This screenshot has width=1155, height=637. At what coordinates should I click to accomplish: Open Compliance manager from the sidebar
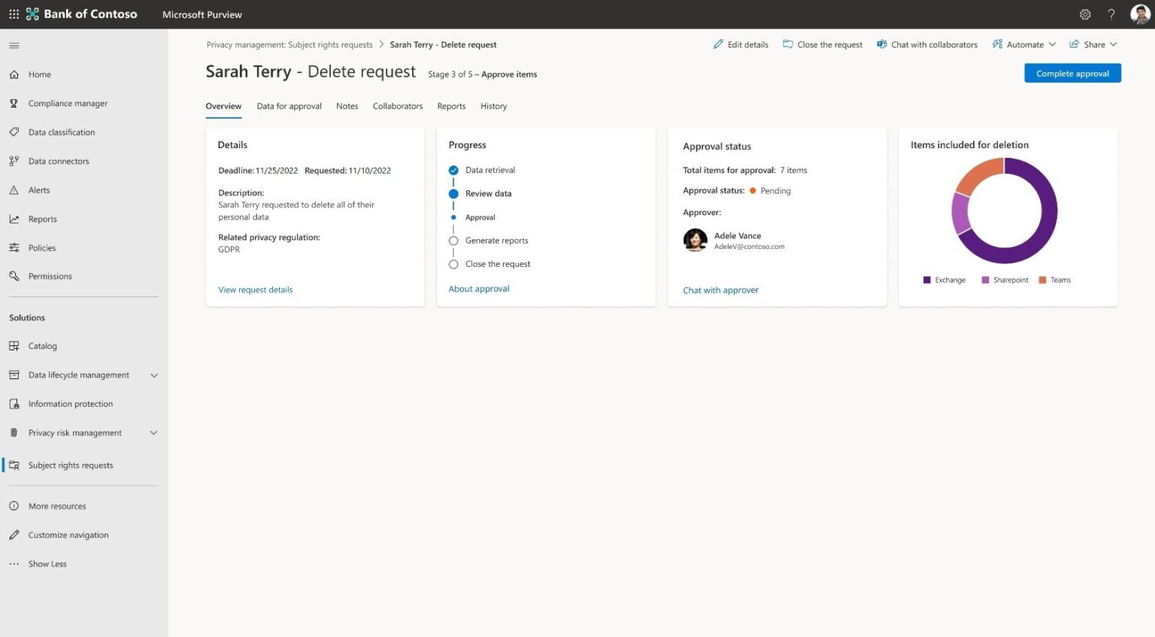(x=68, y=103)
